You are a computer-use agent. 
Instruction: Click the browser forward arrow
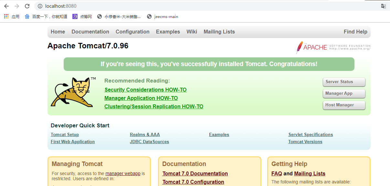pos(17,6)
